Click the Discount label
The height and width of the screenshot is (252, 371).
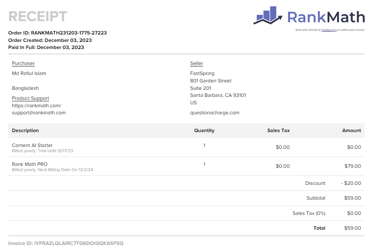click(x=315, y=183)
